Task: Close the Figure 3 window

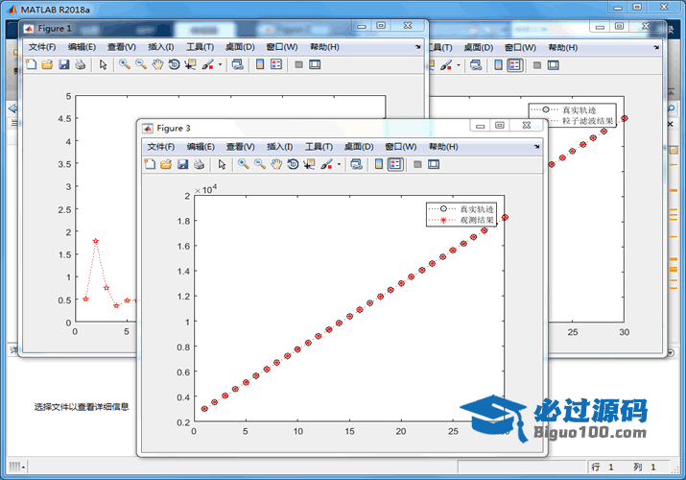Action: pyautogui.click(x=527, y=125)
